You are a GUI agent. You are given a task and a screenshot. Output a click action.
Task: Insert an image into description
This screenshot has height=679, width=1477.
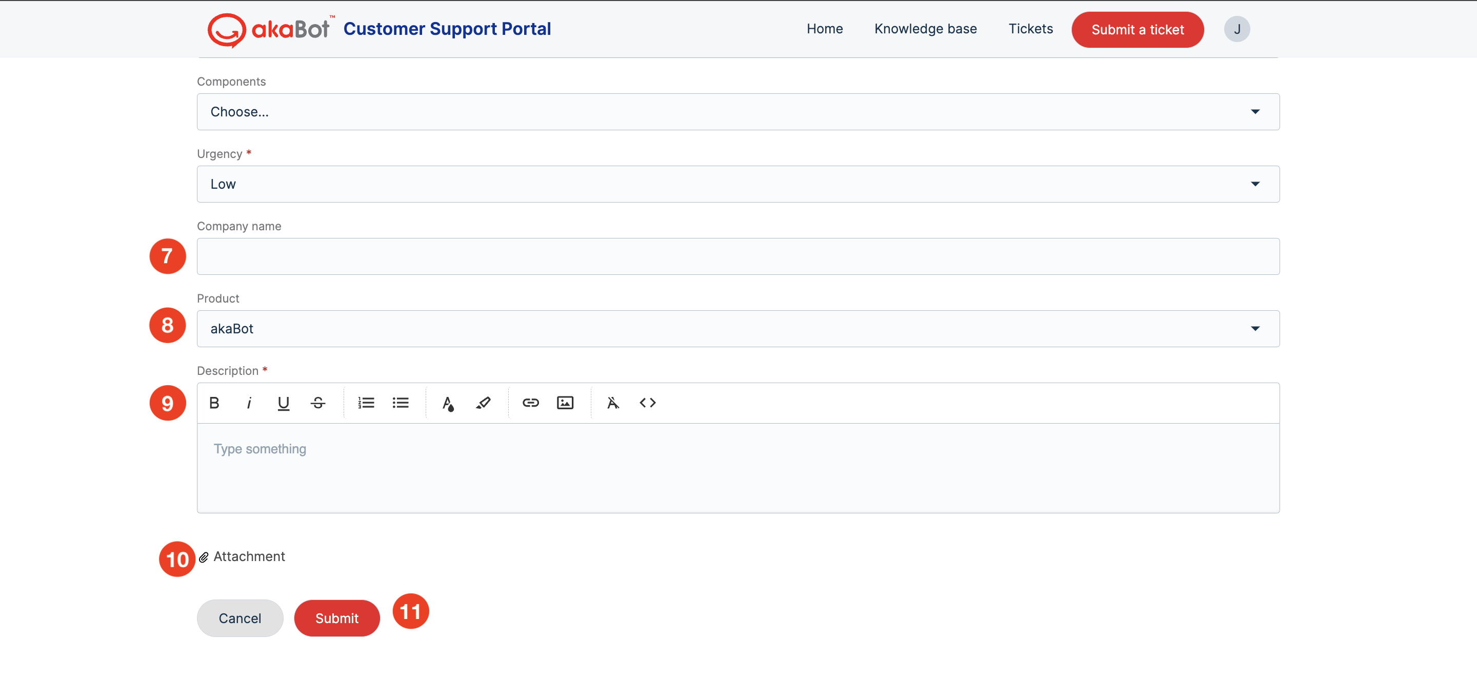tap(565, 403)
